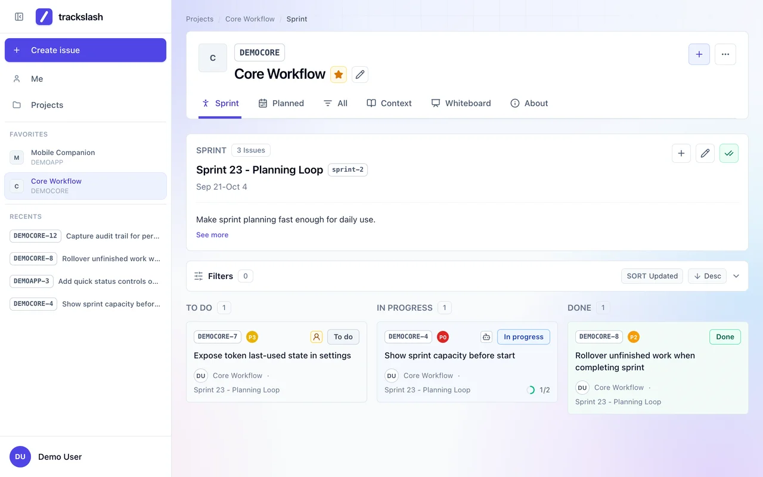
Task: Open the In progress status dropdown
Action: (x=523, y=337)
